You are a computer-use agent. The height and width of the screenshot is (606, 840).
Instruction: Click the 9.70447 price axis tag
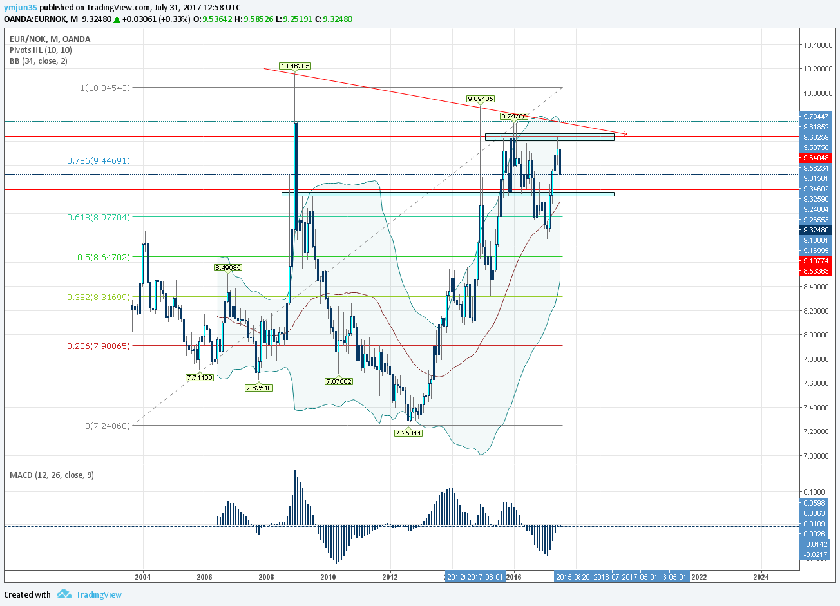[816, 117]
